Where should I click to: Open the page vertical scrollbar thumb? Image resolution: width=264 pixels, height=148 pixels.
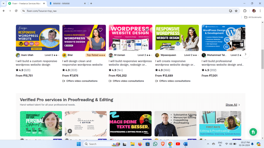262,59
